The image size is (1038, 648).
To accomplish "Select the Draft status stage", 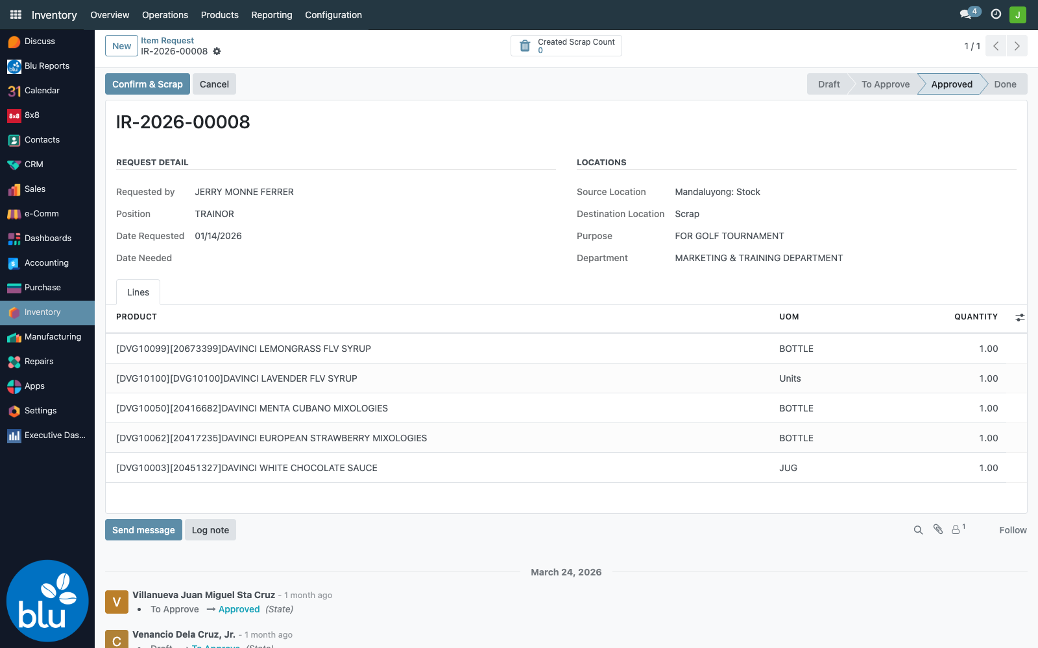I will tap(828, 84).
